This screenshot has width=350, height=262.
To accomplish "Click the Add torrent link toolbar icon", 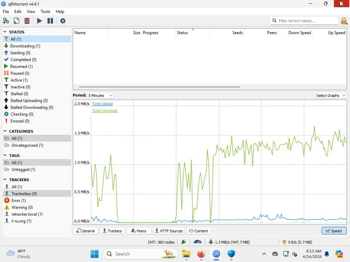I will click(x=6, y=21).
